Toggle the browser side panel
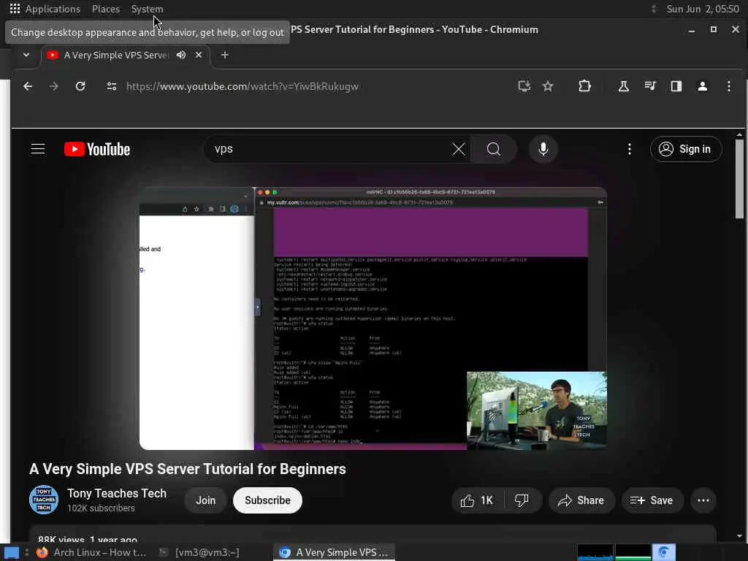The width and height of the screenshot is (748, 561). (x=676, y=86)
